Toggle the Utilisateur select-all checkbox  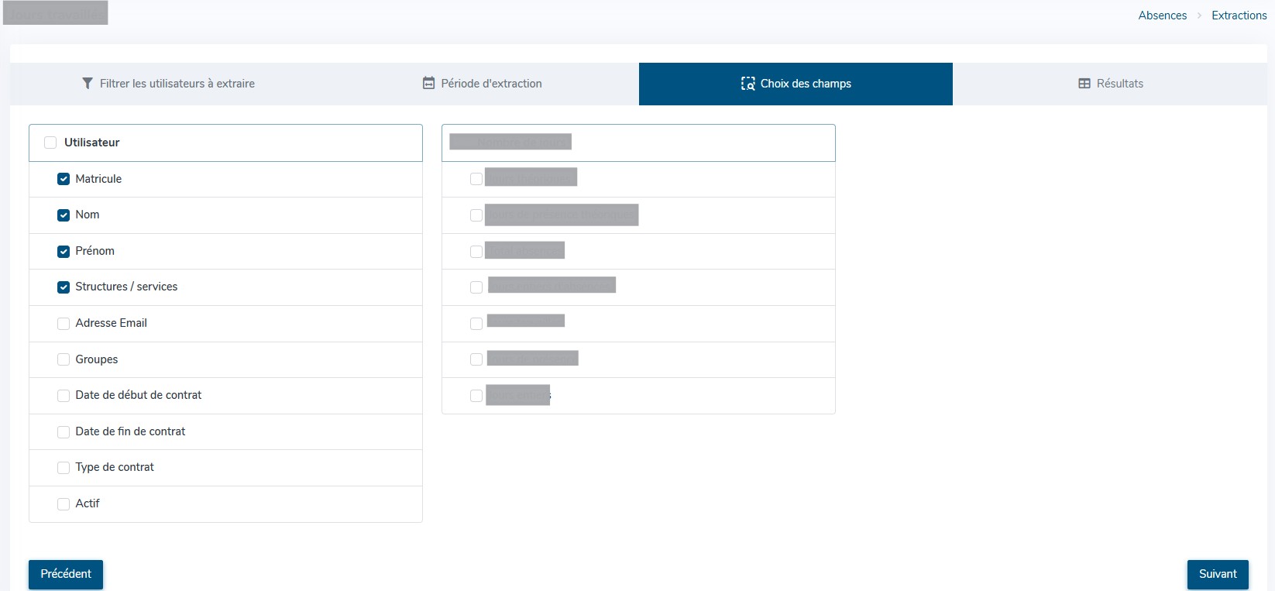pos(50,143)
